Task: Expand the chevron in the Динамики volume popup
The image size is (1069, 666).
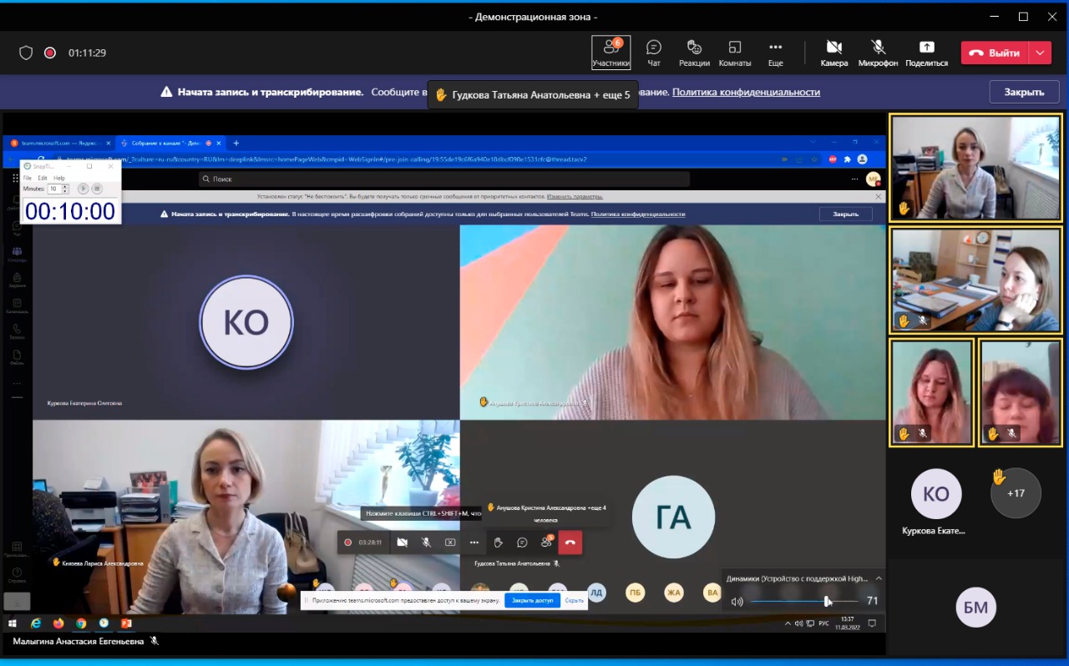Action: click(879, 578)
